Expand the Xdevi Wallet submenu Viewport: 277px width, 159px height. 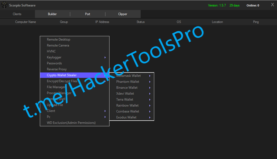[132, 94]
